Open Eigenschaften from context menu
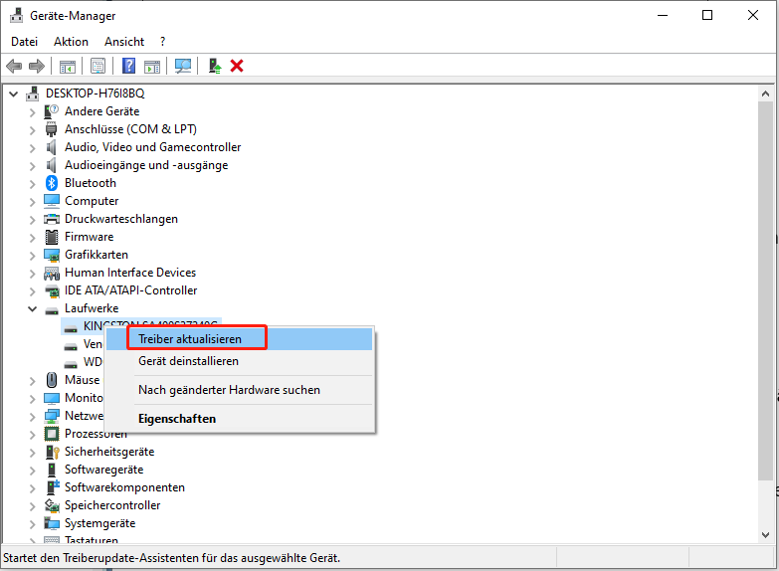This screenshot has height=571, width=779. point(239,419)
